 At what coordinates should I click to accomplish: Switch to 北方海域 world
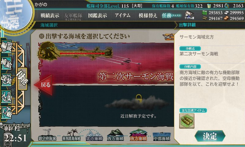(94, 135)
